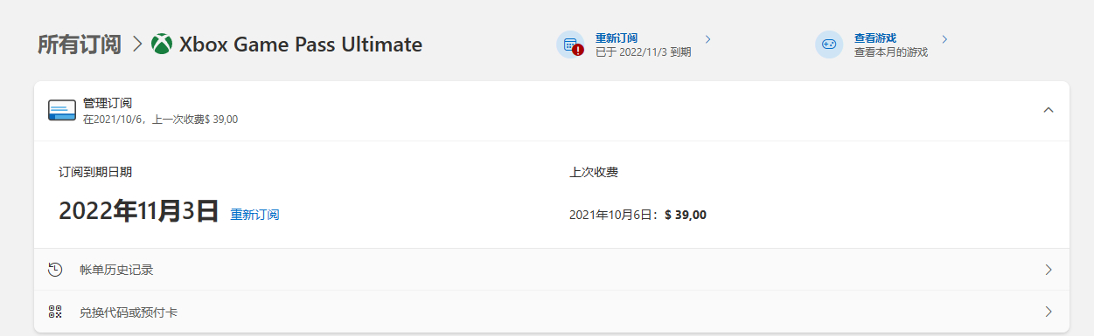1094x336 pixels.
Task: Click the calendar alert icon for 重新订阅
Action: coord(571,45)
